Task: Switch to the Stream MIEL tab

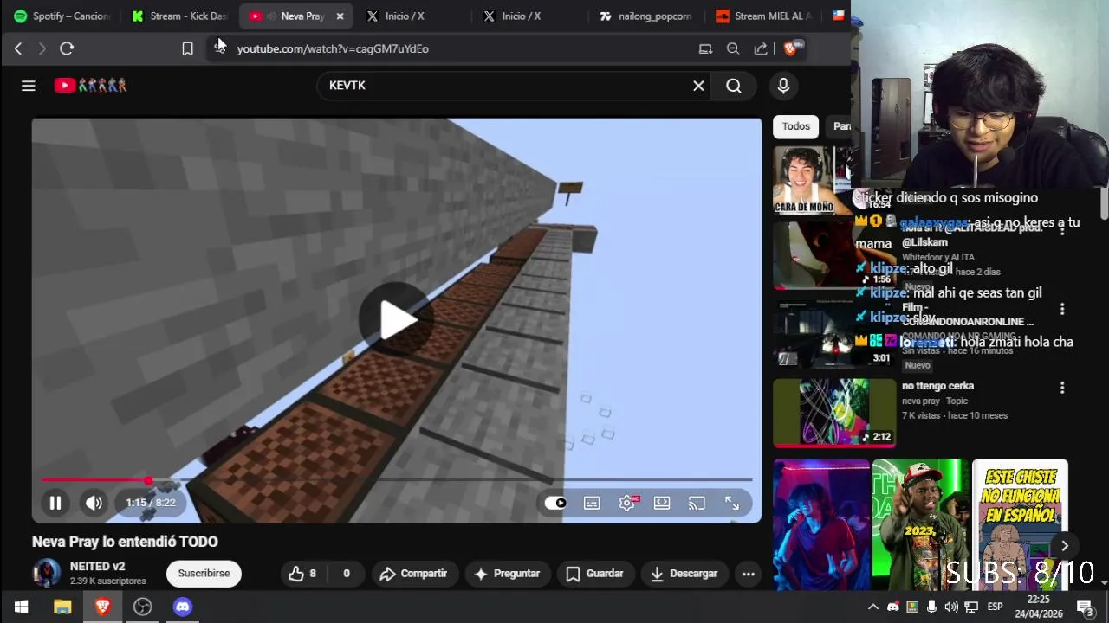Action: pos(763,16)
